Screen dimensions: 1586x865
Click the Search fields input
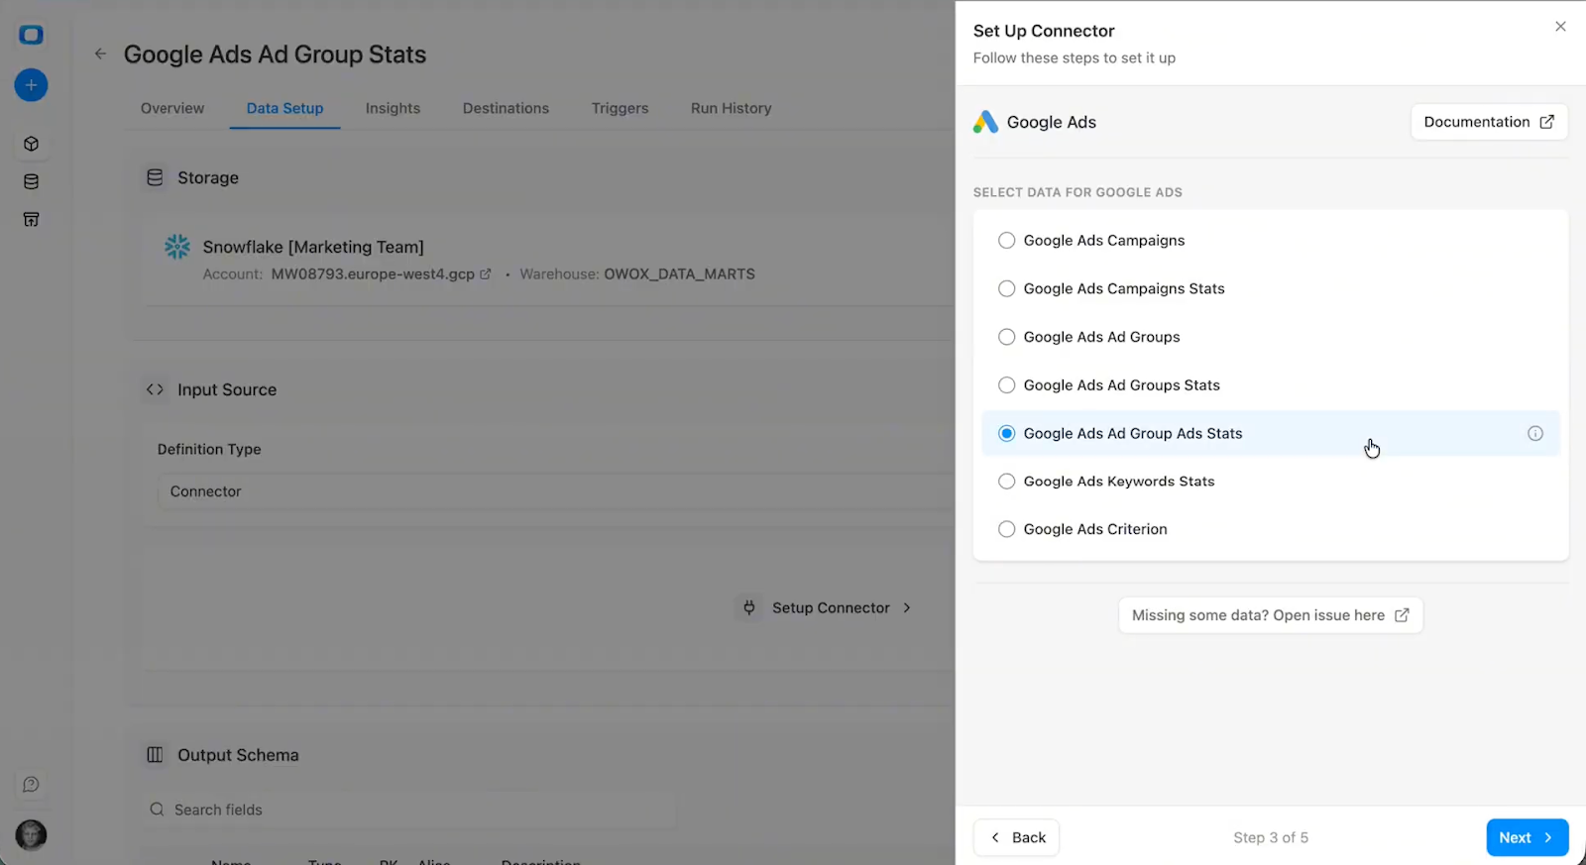[408, 810]
